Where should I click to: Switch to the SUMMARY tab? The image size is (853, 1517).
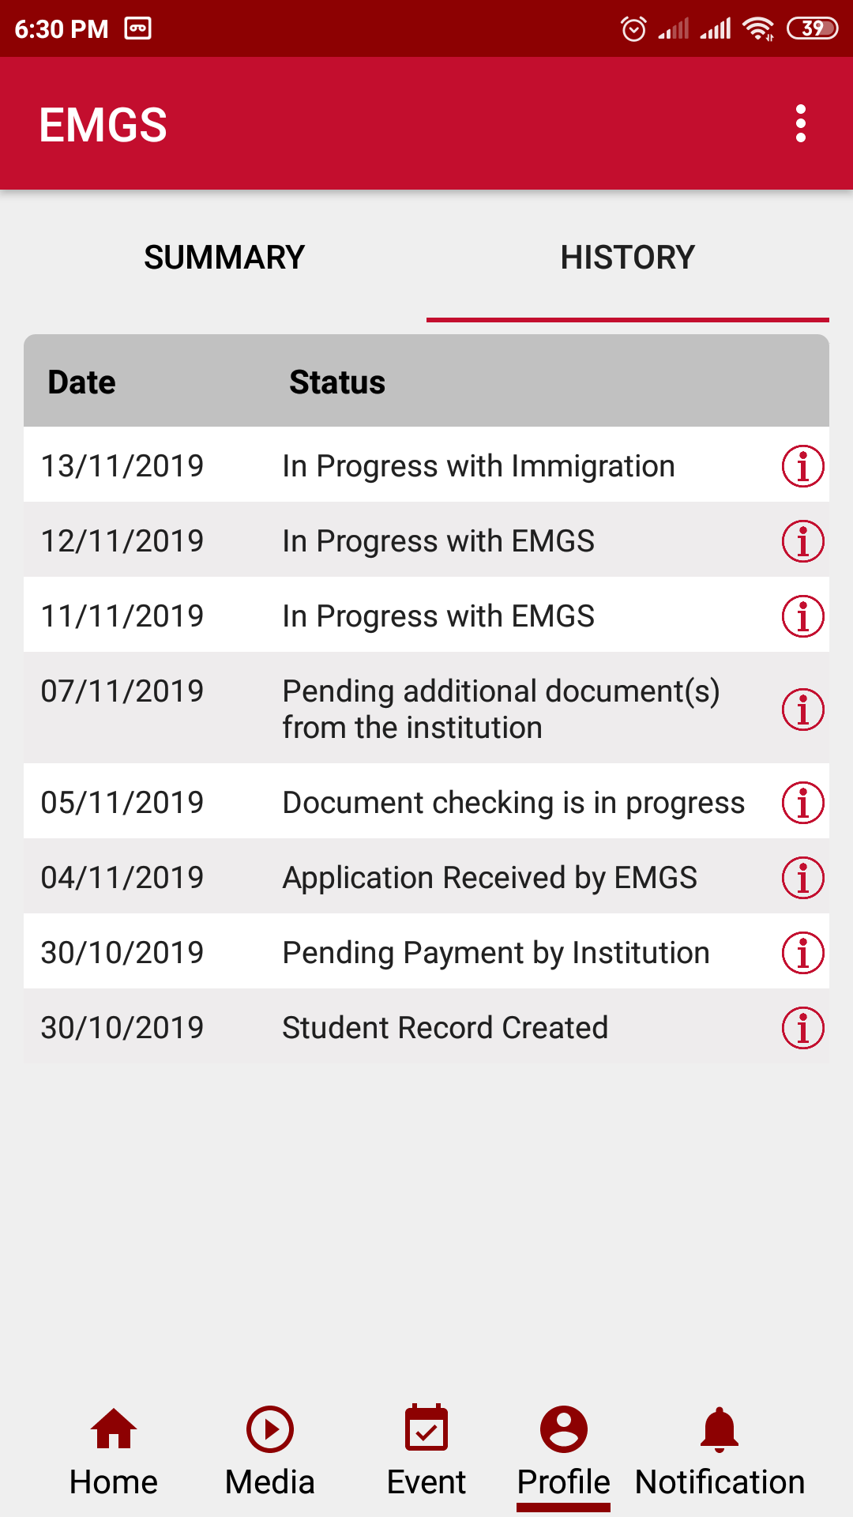coord(224,258)
